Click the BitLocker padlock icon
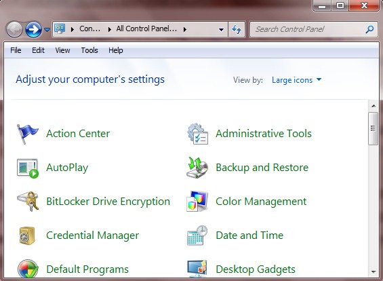This screenshot has height=281, width=383. (x=28, y=202)
